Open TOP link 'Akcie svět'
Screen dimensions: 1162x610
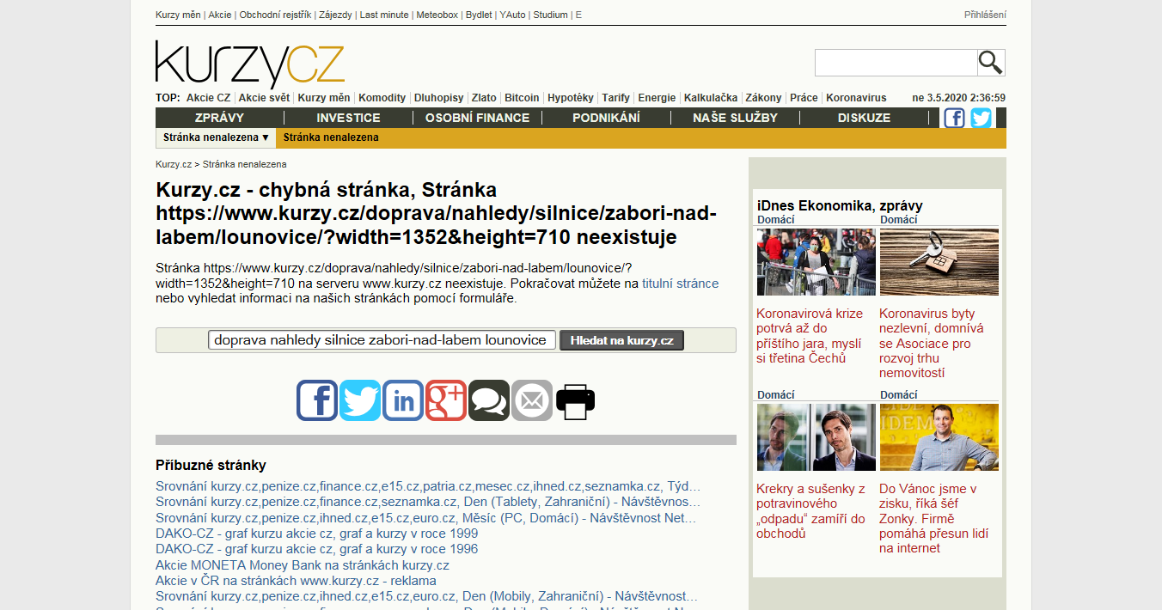coord(264,98)
